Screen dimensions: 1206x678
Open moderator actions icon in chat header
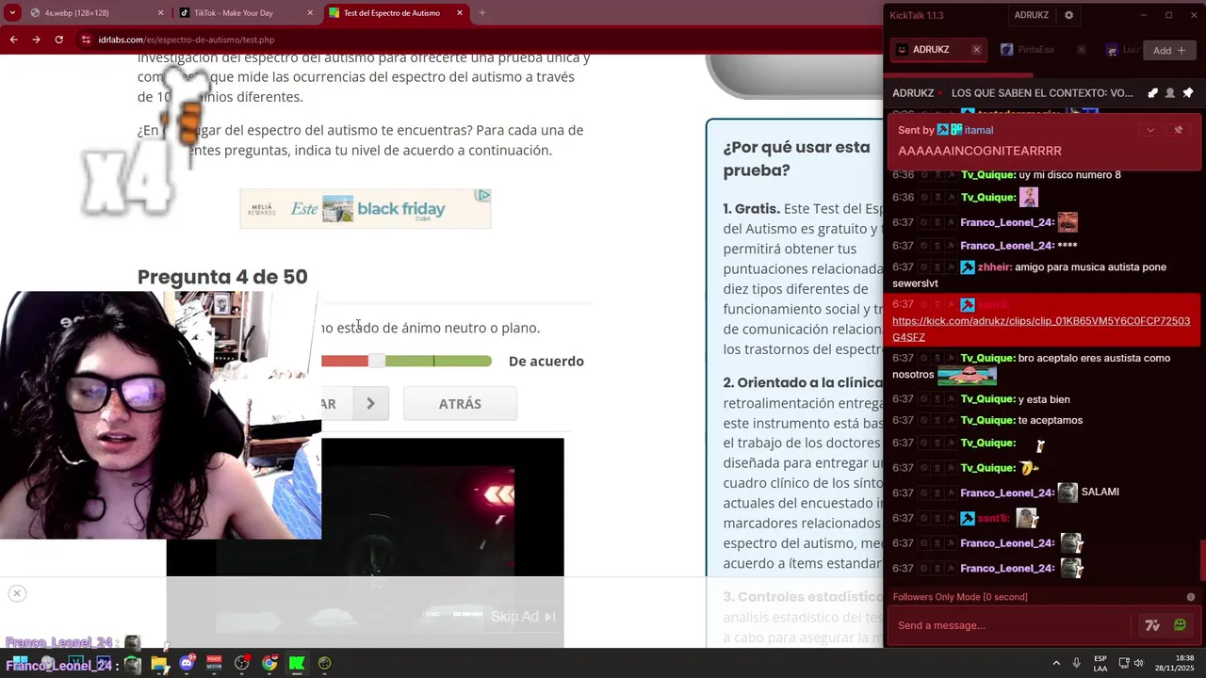(x=1152, y=93)
